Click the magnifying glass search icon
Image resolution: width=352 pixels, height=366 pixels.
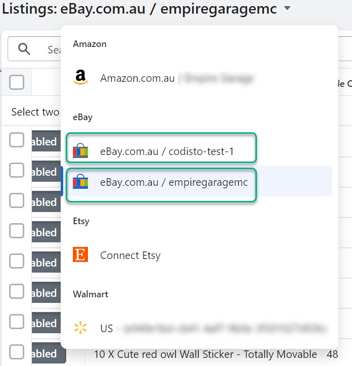pyautogui.click(x=24, y=49)
